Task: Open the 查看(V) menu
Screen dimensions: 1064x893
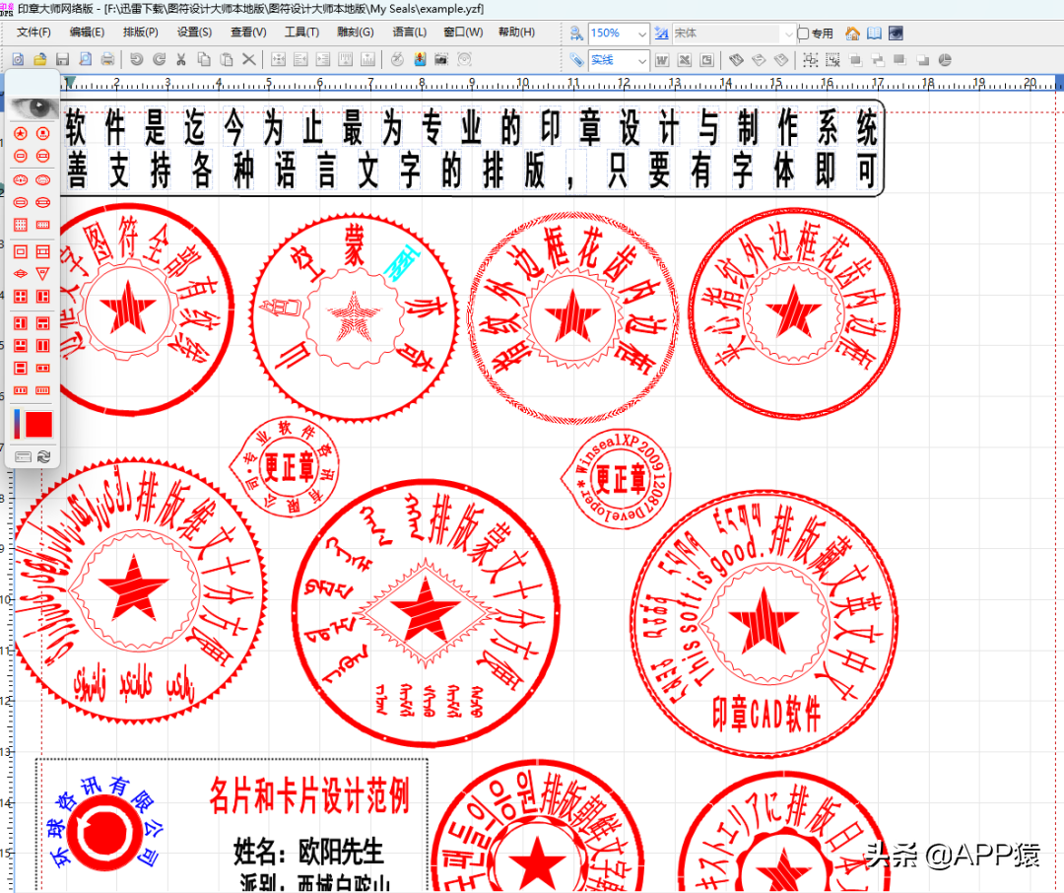Action: tap(248, 32)
